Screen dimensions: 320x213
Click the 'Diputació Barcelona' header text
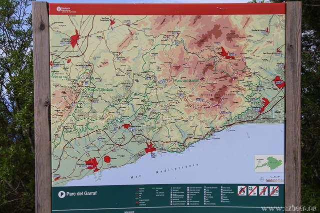point(66,9)
